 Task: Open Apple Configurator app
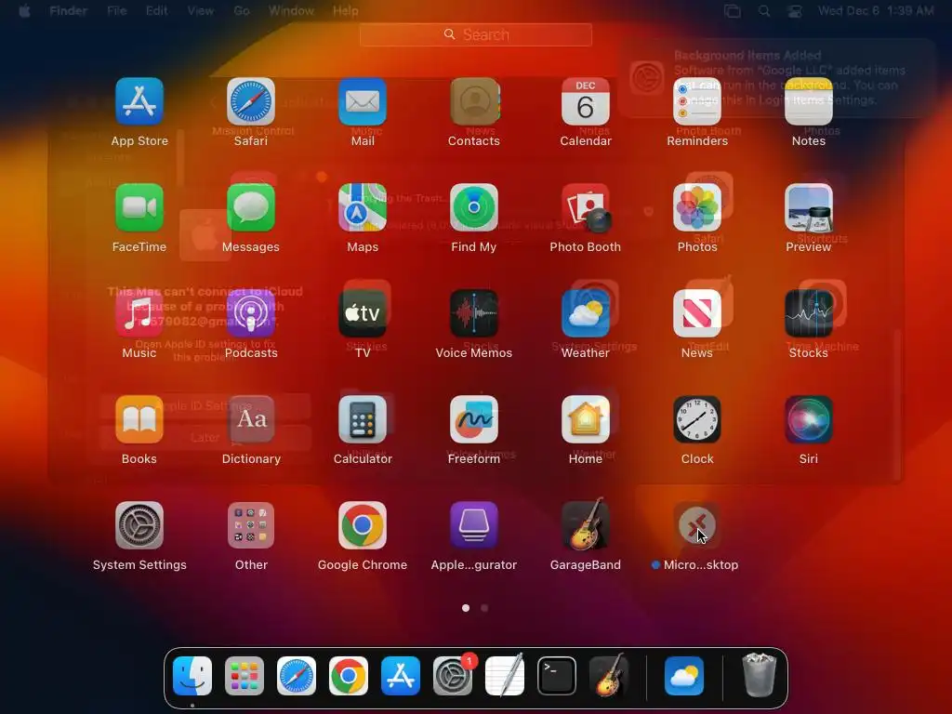pyautogui.click(x=474, y=525)
